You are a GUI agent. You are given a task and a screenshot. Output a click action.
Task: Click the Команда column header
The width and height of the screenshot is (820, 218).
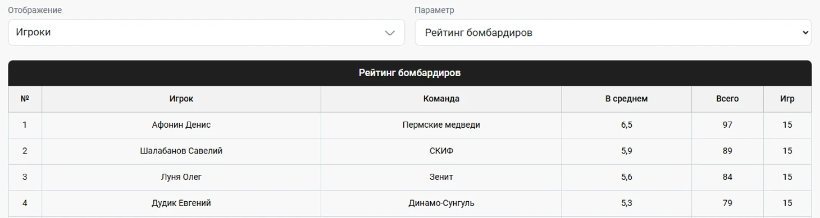(441, 99)
